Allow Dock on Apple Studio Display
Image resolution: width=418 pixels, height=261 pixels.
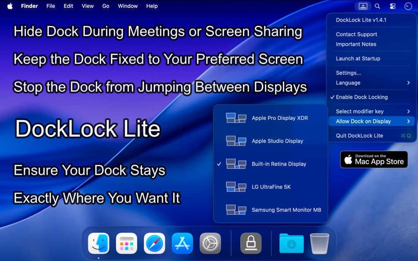271,141
